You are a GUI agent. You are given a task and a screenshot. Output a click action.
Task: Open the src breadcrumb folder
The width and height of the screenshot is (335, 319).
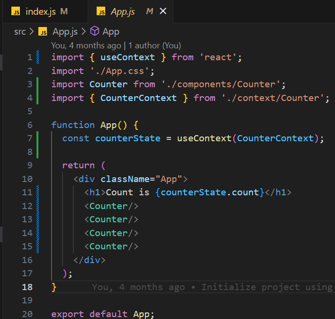[20, 32]
